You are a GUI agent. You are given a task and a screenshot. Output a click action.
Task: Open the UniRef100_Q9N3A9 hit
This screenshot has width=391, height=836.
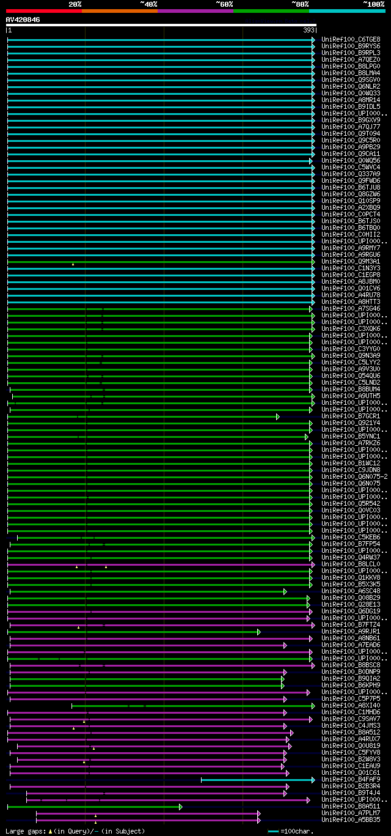tap(351, 355)
